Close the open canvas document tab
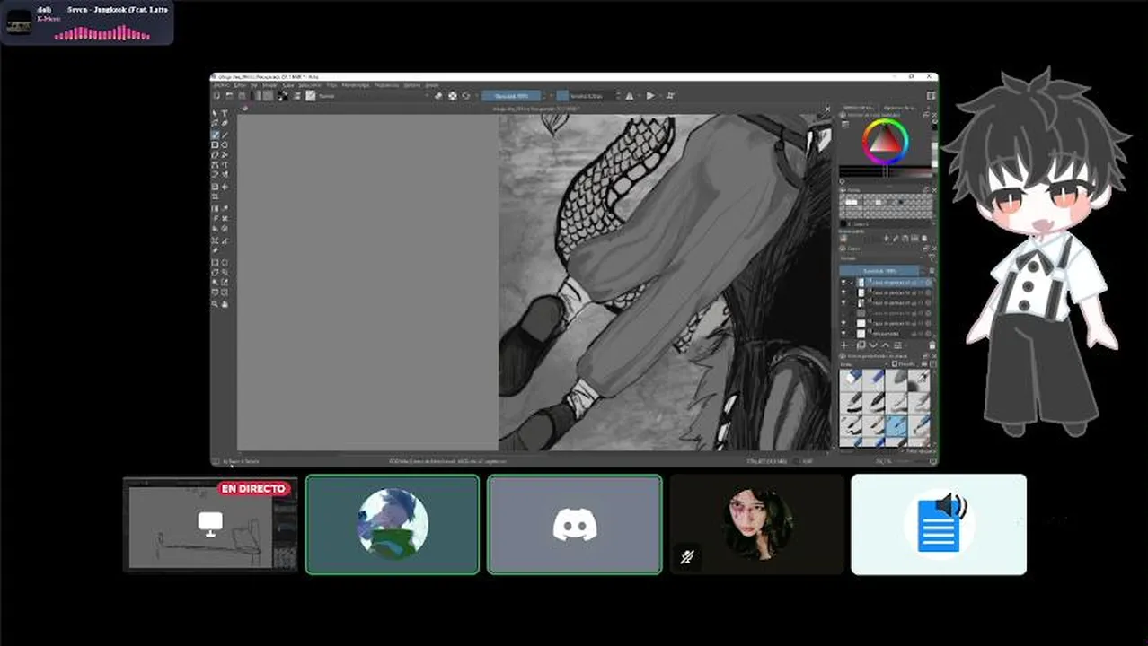This screenshot has width=1148, height=646. (827, 109)
